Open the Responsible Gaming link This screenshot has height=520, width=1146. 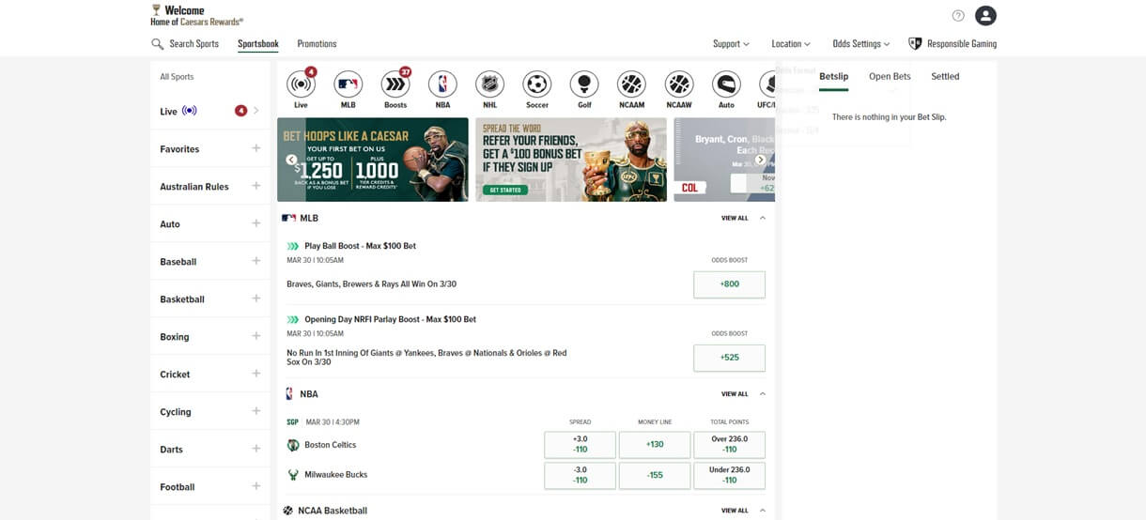[x=962, y=44]
